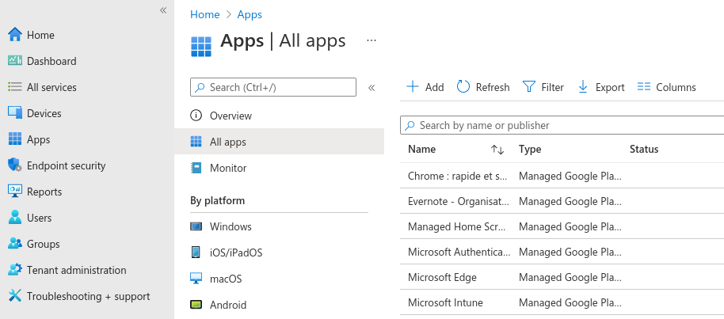Viewport: 724px width, 319px height.
Task: Open the ellipsis menu beside Apps title
Action: click(x=372, y=40)
